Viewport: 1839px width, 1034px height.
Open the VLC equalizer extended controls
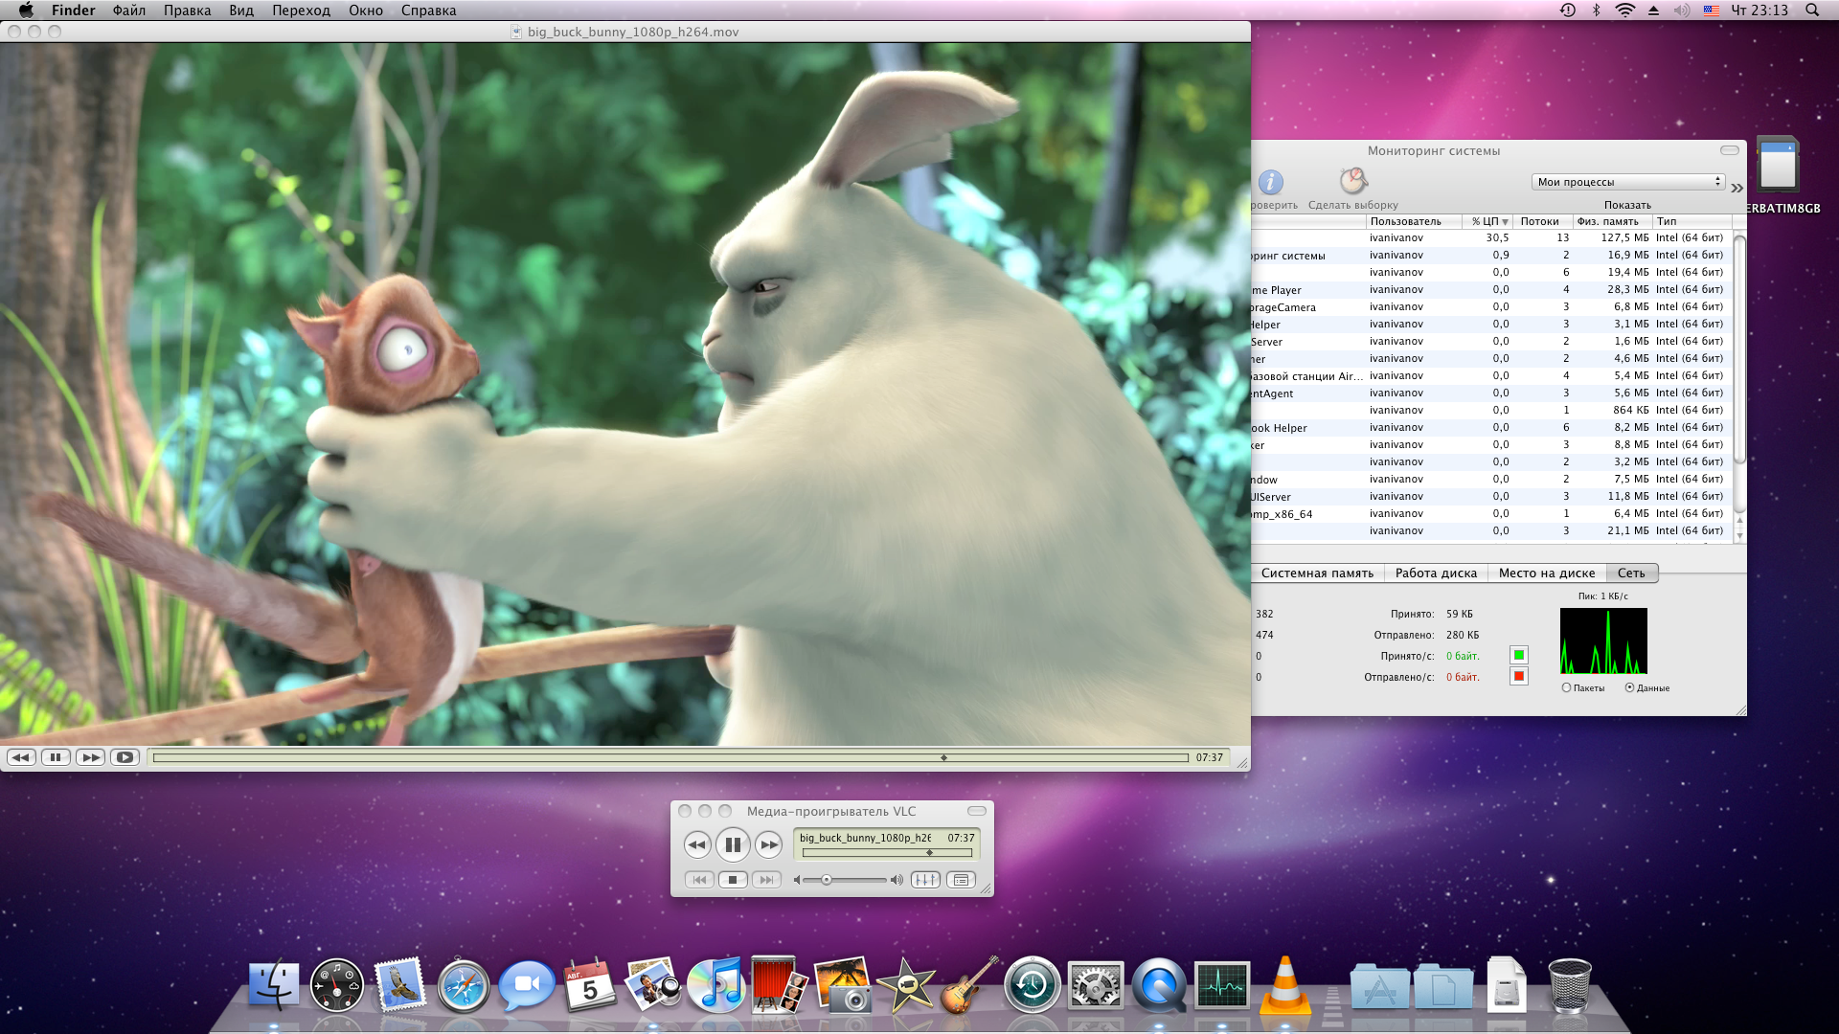coord(925,880)
